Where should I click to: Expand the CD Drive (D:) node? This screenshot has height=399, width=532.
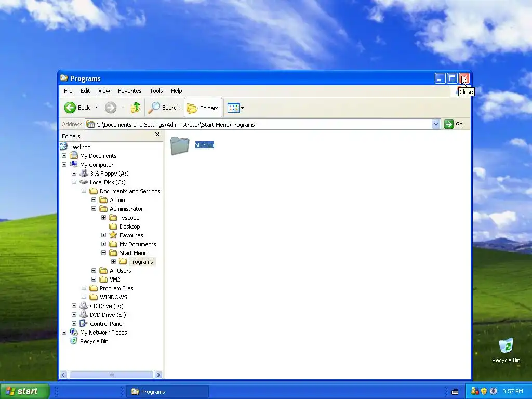point(74,305)
